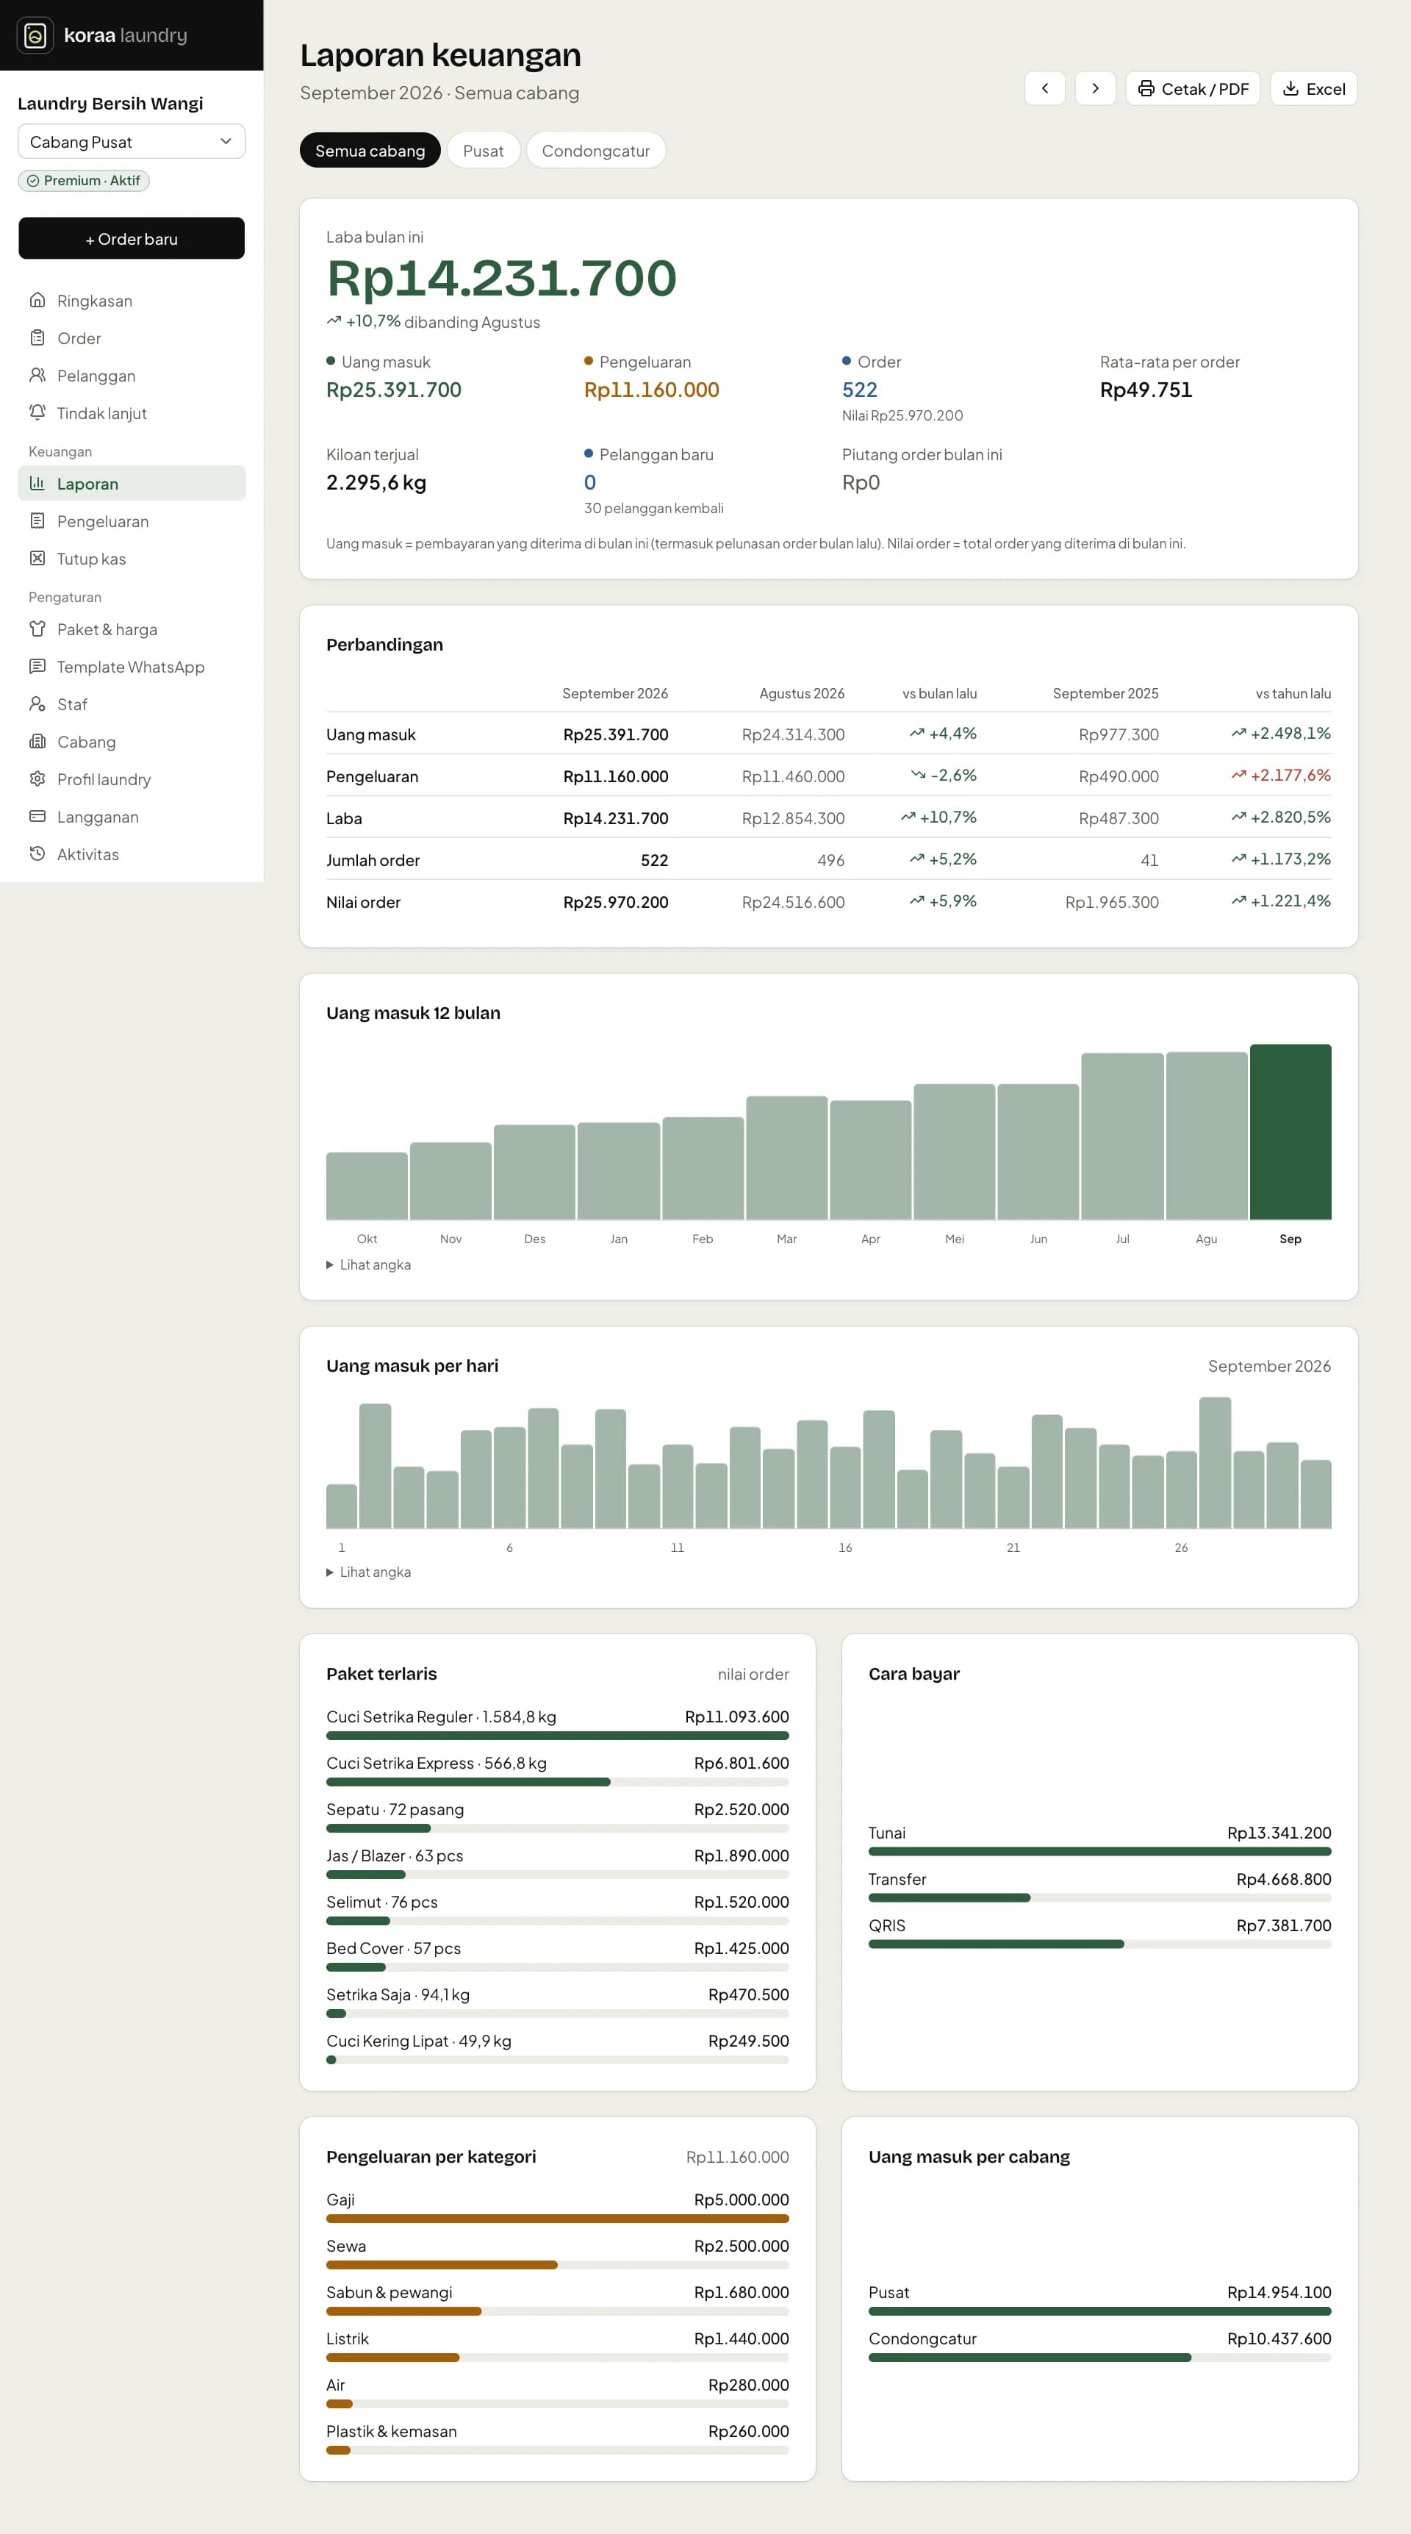Image resolution: width=1411 pixels, height=2534 pixels.
Task: Click the Tindak lanjut bell icon
Action: tap(37, 412)
